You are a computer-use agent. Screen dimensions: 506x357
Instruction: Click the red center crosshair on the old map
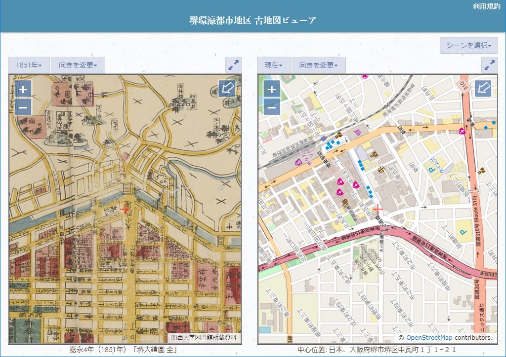pyautogui.click(x=125, y=210)
